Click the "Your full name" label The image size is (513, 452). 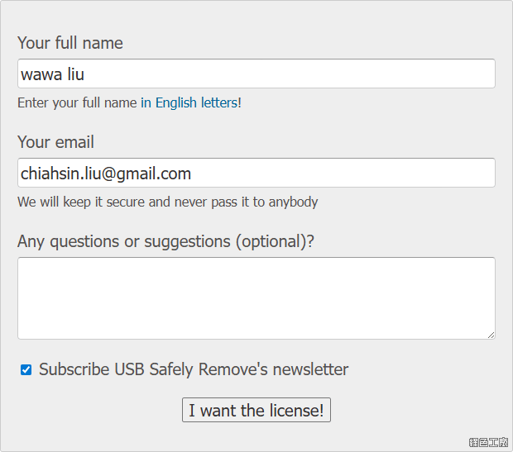tap(70, 43)
